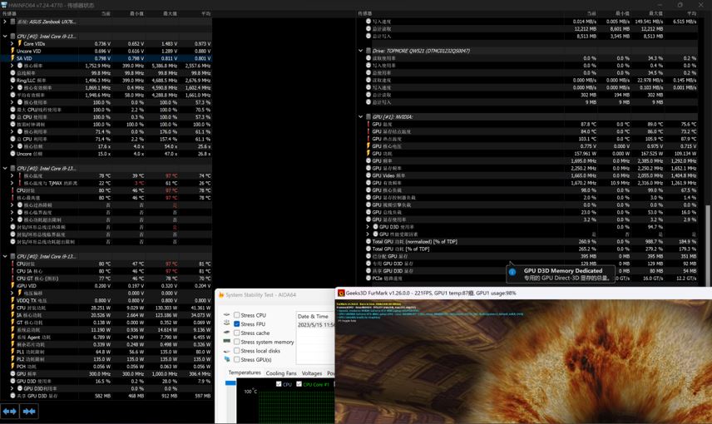Toggle the CPU graph checkbox in AIDA64

click(x=279, y=384)
